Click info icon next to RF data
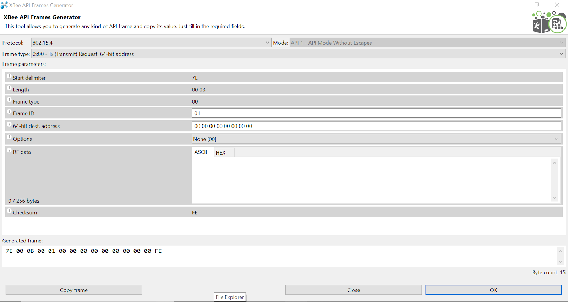568x302 pixels. 9,150
